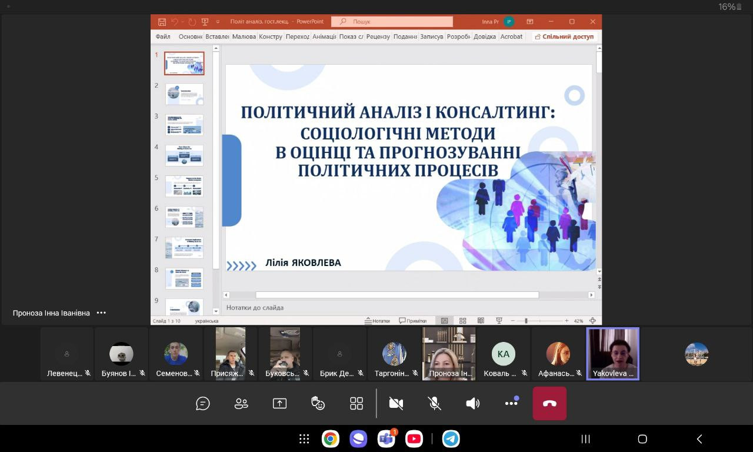Switch to the Анімація ribbon tab
Viewport: 753px width, 452px height.
324,36
